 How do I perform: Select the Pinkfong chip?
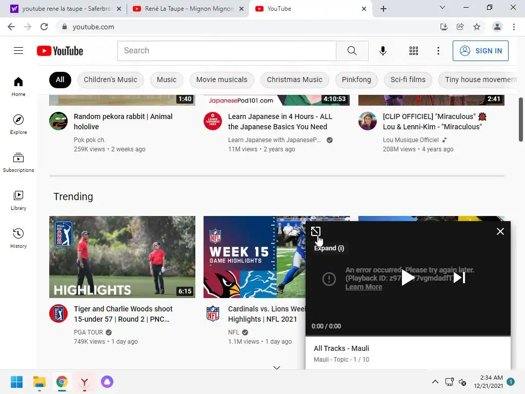pos(356,80)
